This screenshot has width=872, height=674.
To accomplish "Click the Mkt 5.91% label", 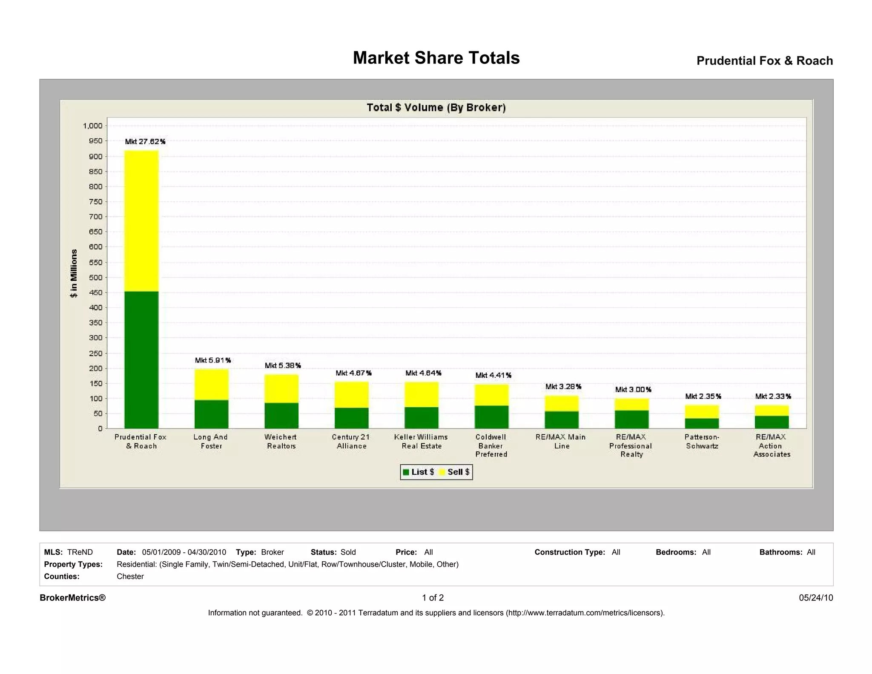I will [213, 360].
